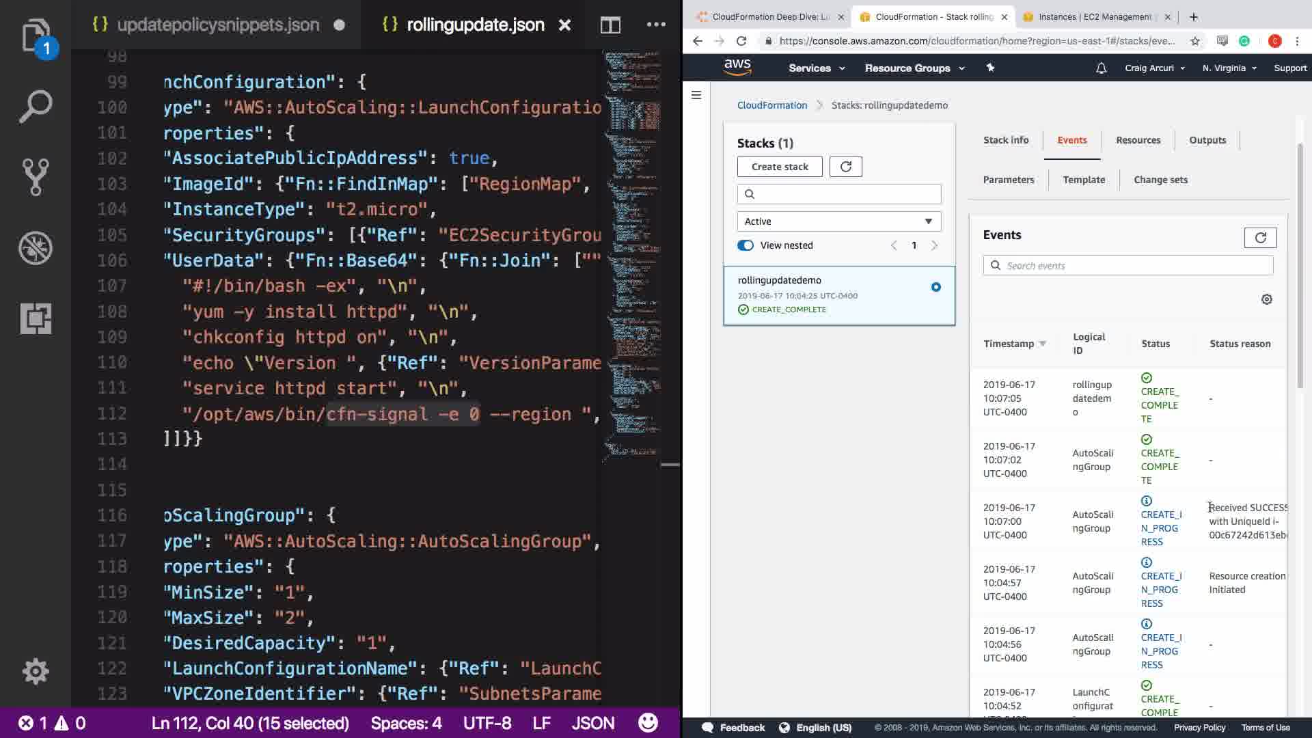
Task: Open Events table settings gear
Action: click(x=1266, y=299)
